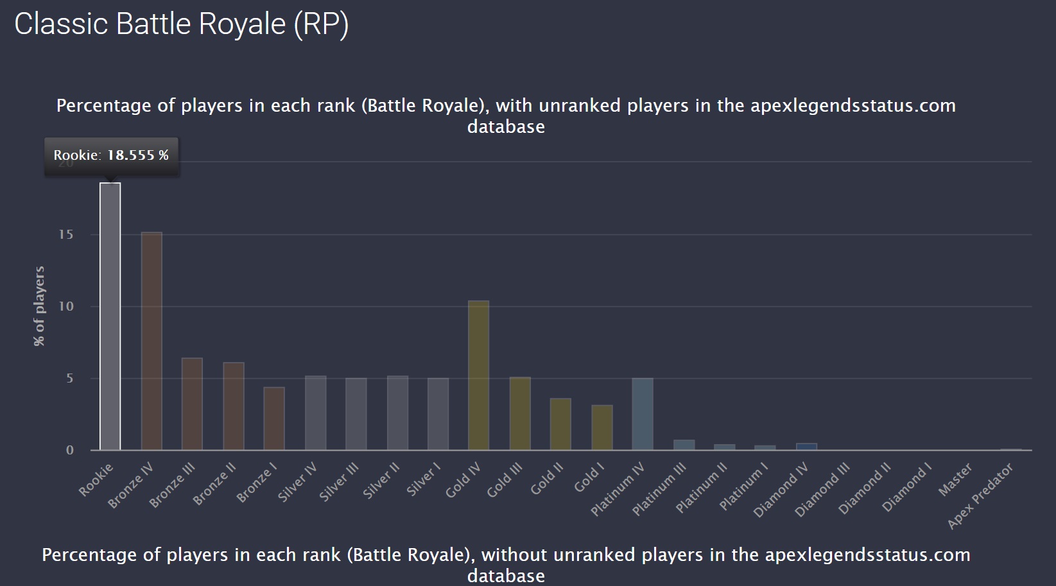The width and height of the screenshot is (1056, 586).
Task: Click the Gold II bar
Action: pos(560,424)
